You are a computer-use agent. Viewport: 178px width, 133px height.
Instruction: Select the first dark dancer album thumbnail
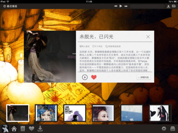click(x=18, y=113)
